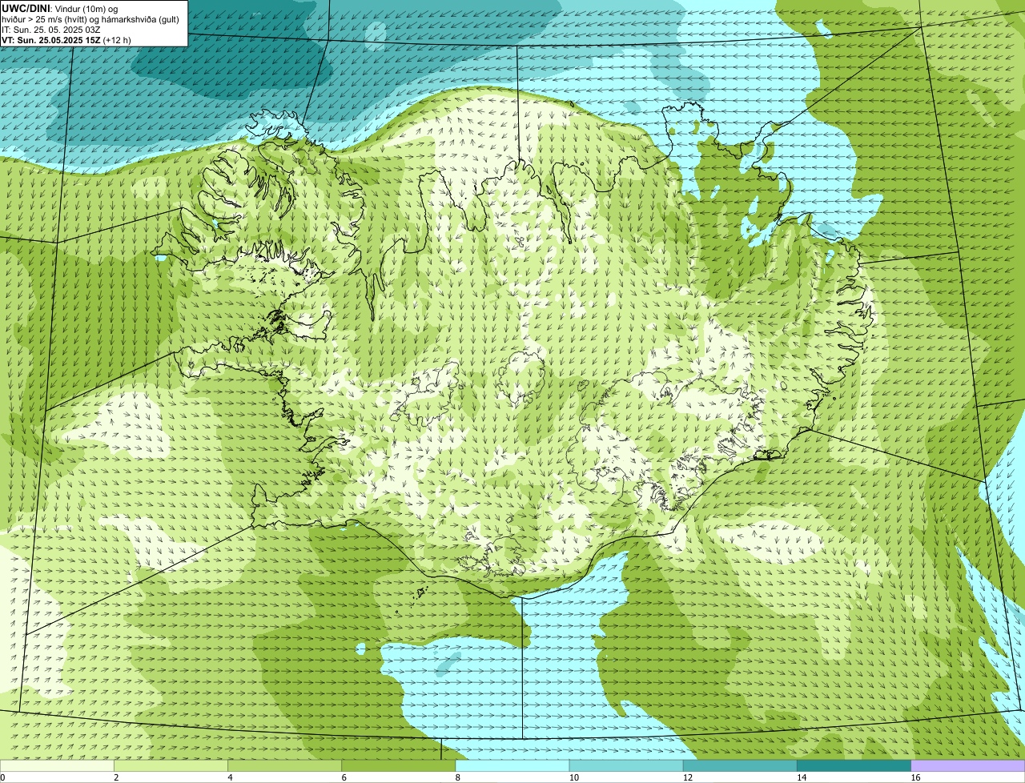Viewport: 1025px width, 783px height.
Task: Click the 'VT: Sun. 25.05.2025 15Z (+12 h)' line
Action: click(66, 39)
